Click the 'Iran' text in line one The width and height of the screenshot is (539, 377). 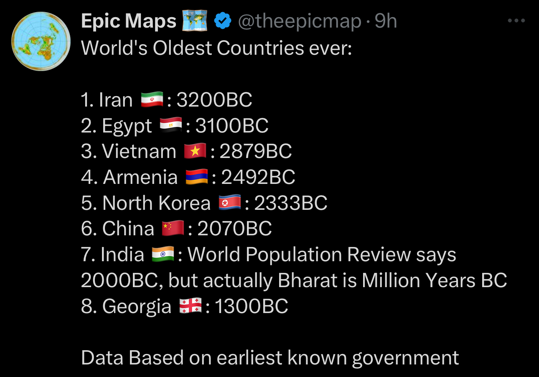coord(115,100)
